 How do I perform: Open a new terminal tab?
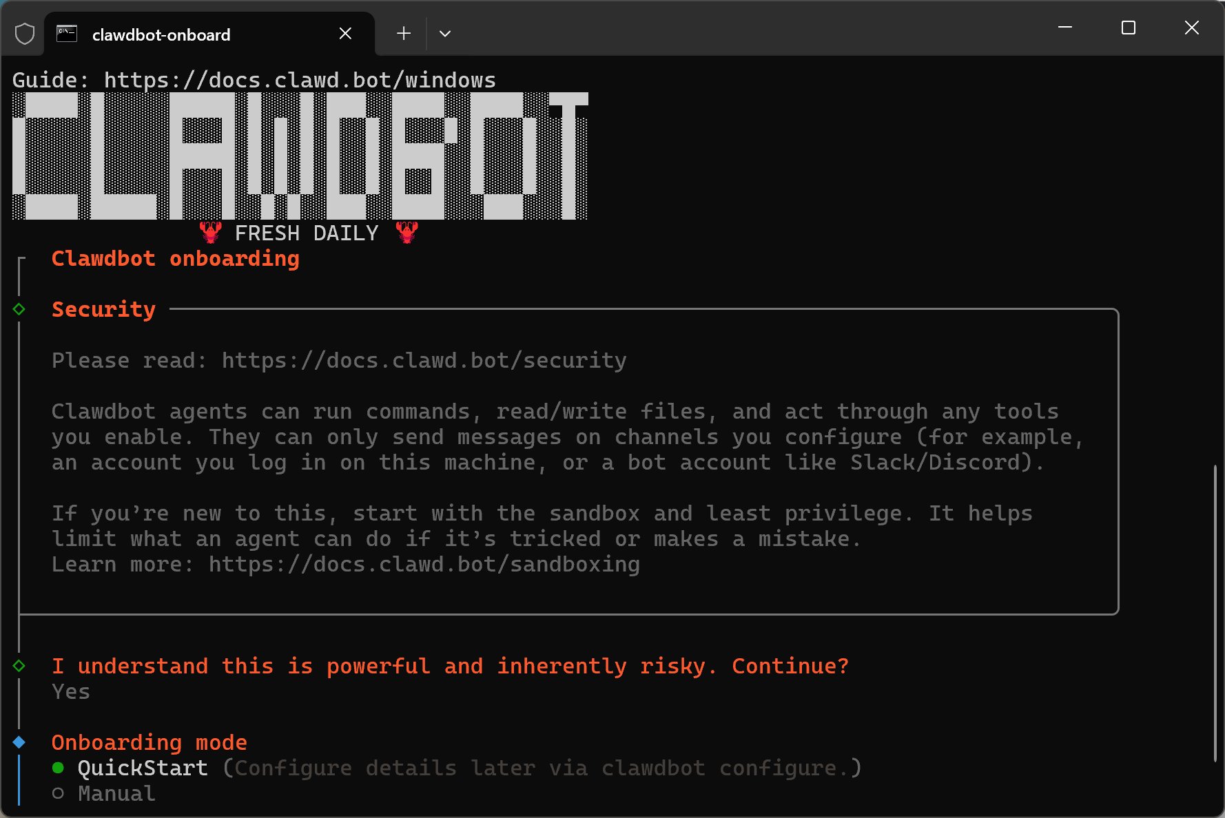coord(404,33)
